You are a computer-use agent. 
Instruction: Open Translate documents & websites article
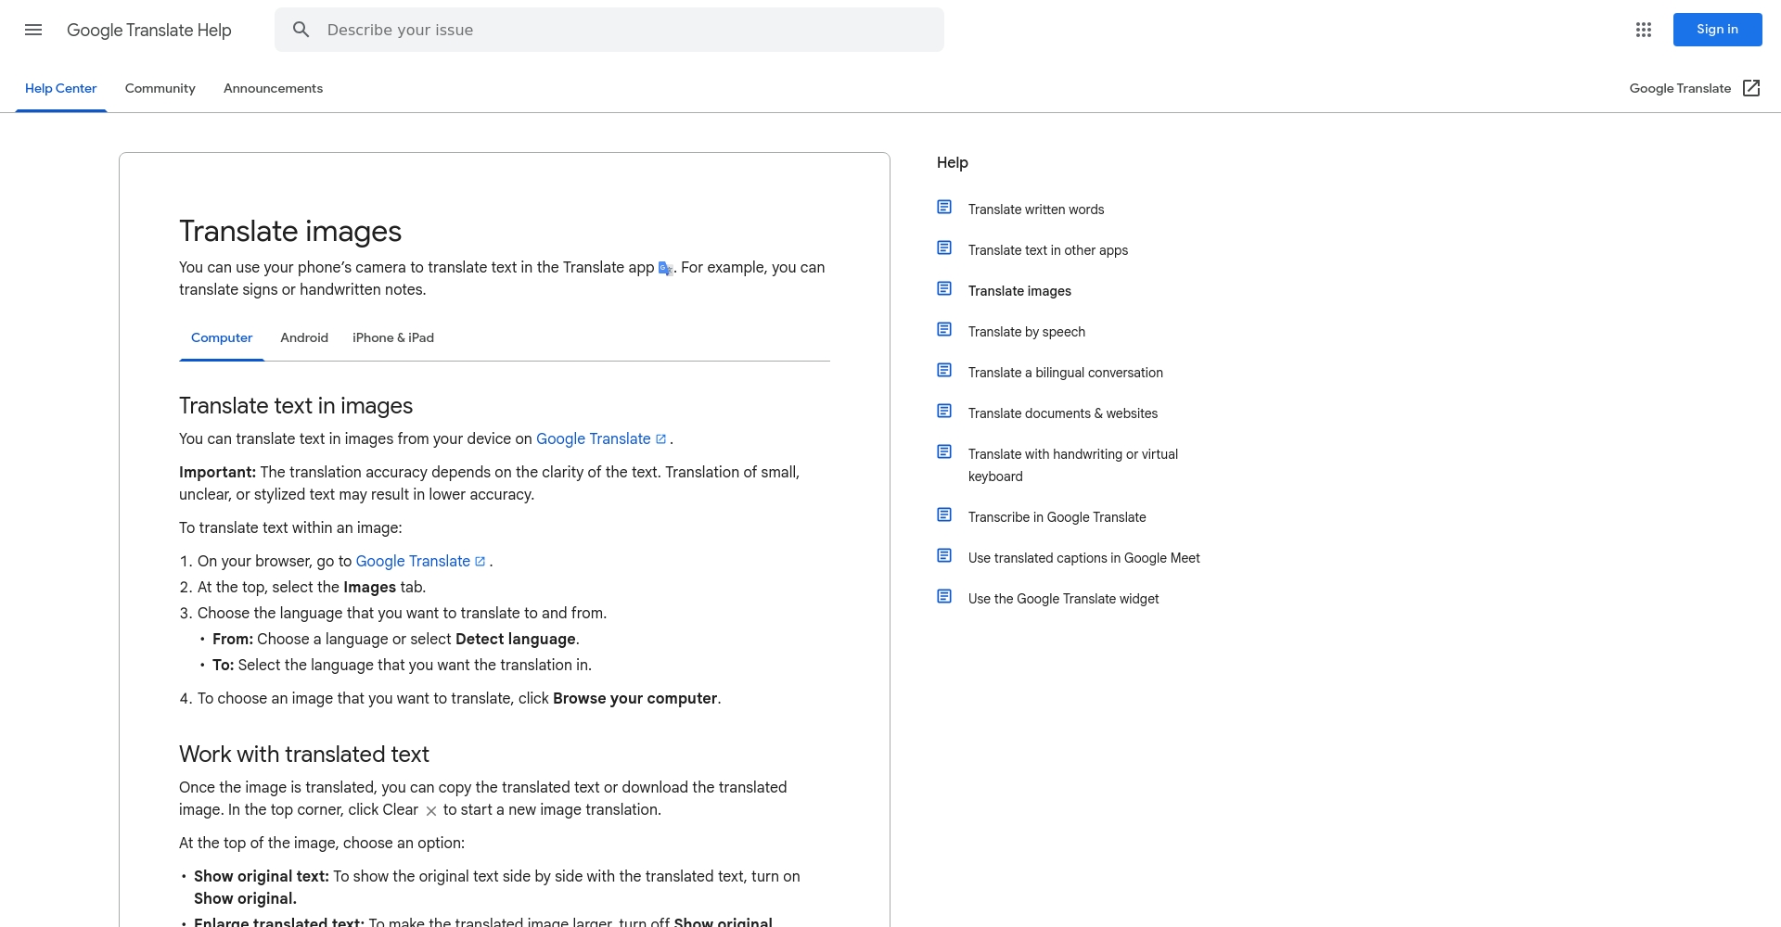1062,413
